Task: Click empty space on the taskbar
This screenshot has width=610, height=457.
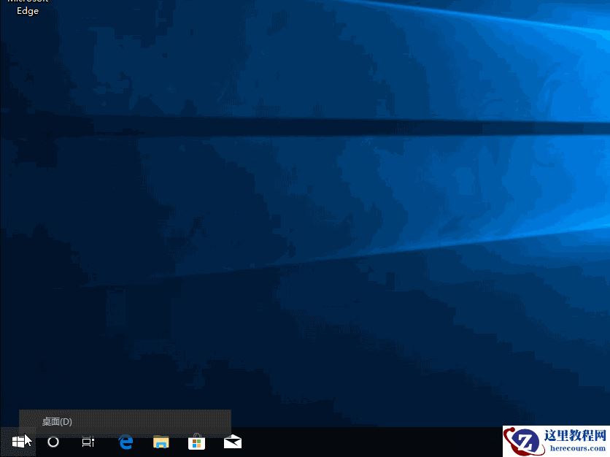Action: (365, 442)
